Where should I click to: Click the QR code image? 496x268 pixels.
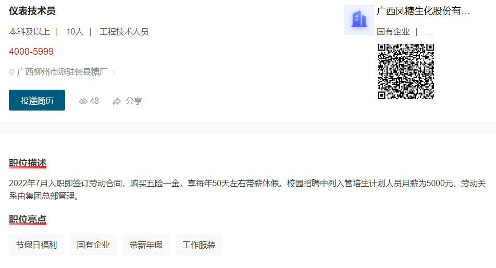[406, 71]
